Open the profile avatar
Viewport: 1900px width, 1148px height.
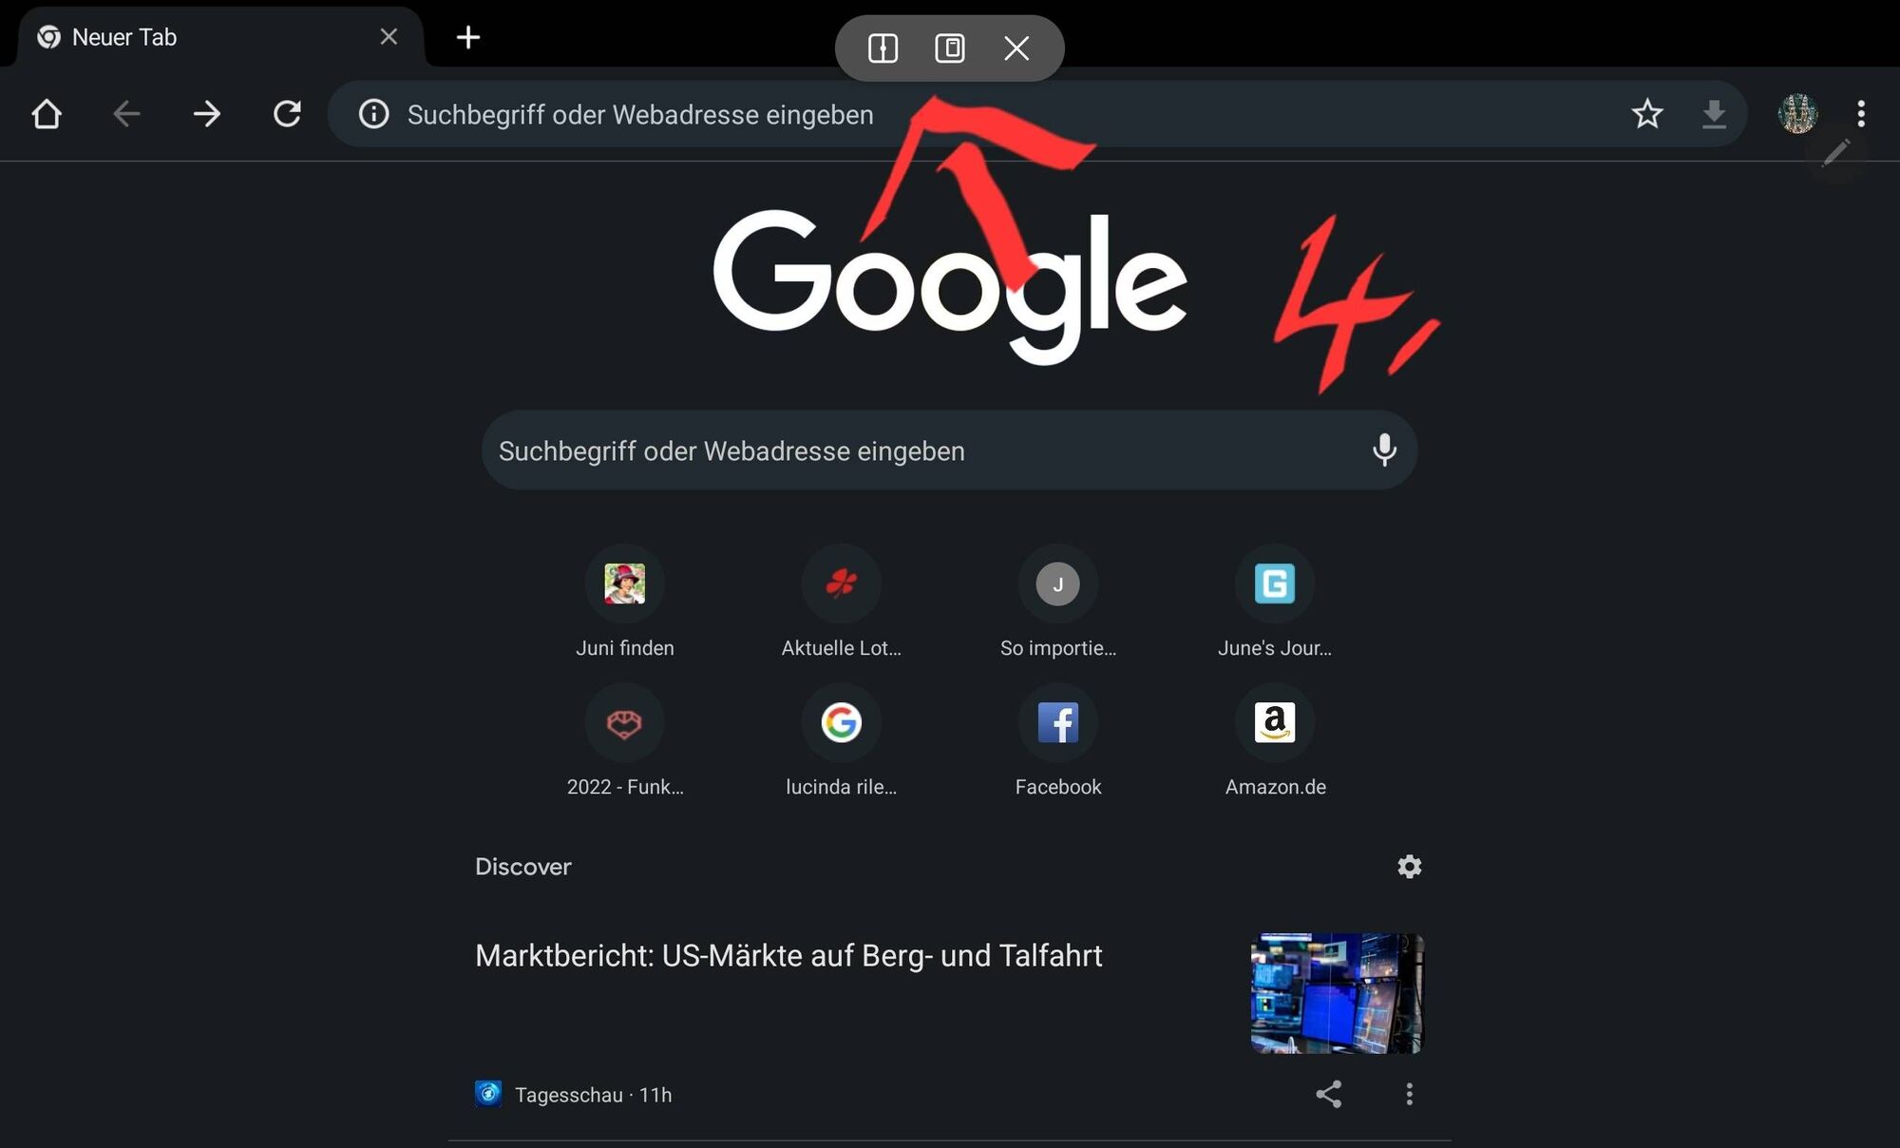[1797, 114]
